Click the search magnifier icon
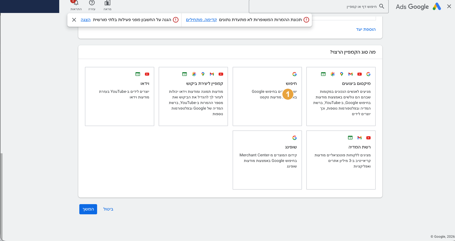Image resolution: width=455 pixels, height=241 pixels. click(x=382, y=6)
